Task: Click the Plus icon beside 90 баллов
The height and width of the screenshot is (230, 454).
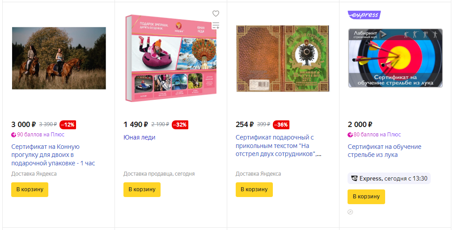Action: pos(13,135)
